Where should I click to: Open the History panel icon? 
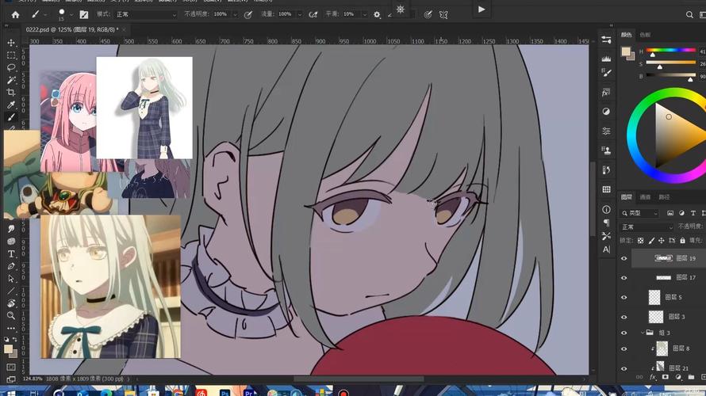pyautogui.click(x=607, y=170)
